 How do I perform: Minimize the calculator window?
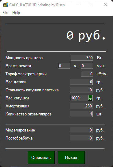point(78,5)
